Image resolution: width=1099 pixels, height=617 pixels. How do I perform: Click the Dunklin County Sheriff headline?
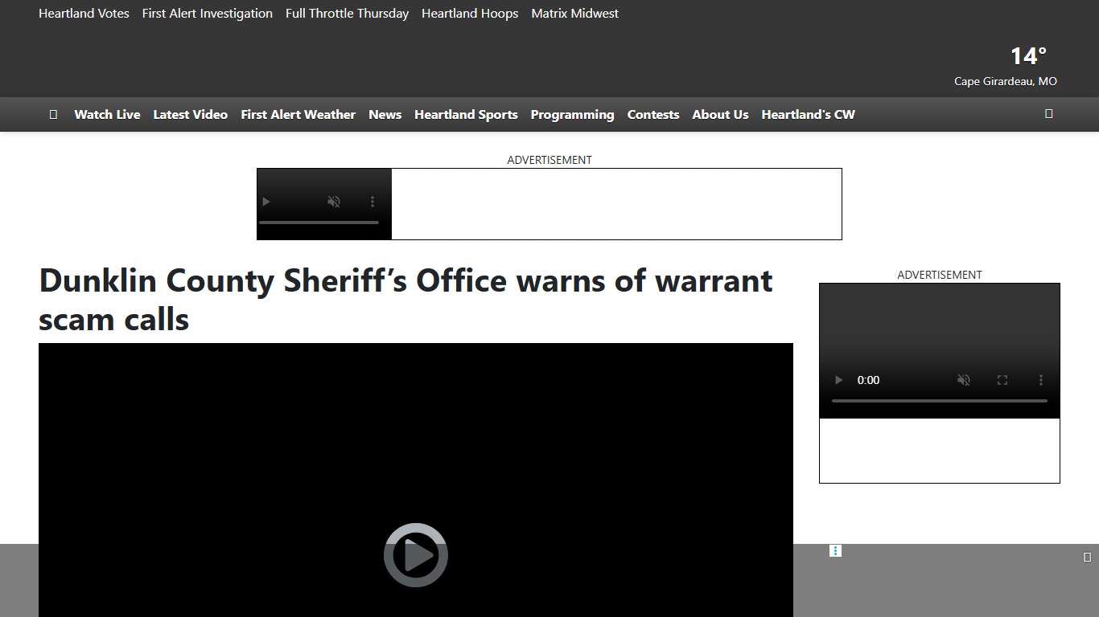[x=405, y=299]
